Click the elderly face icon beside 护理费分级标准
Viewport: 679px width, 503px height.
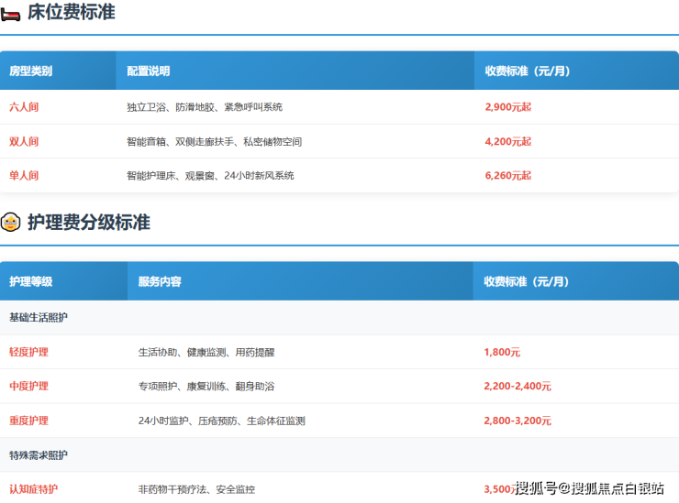click(10, 223)
